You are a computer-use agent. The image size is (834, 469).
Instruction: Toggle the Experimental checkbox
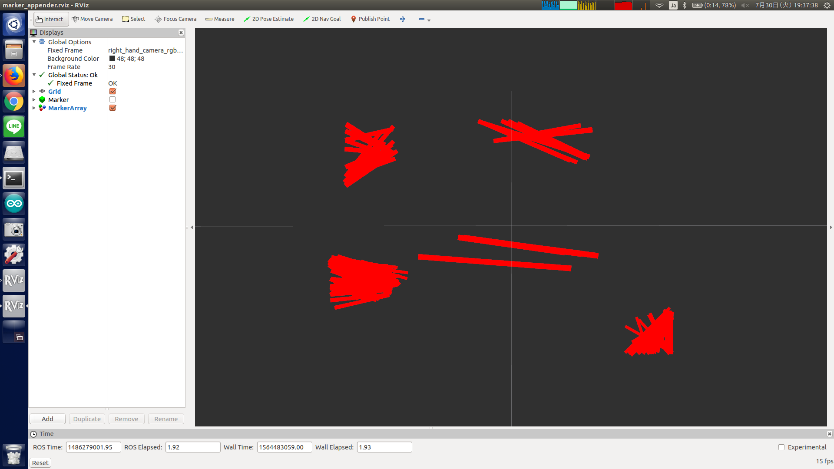(x=781, y=447)
